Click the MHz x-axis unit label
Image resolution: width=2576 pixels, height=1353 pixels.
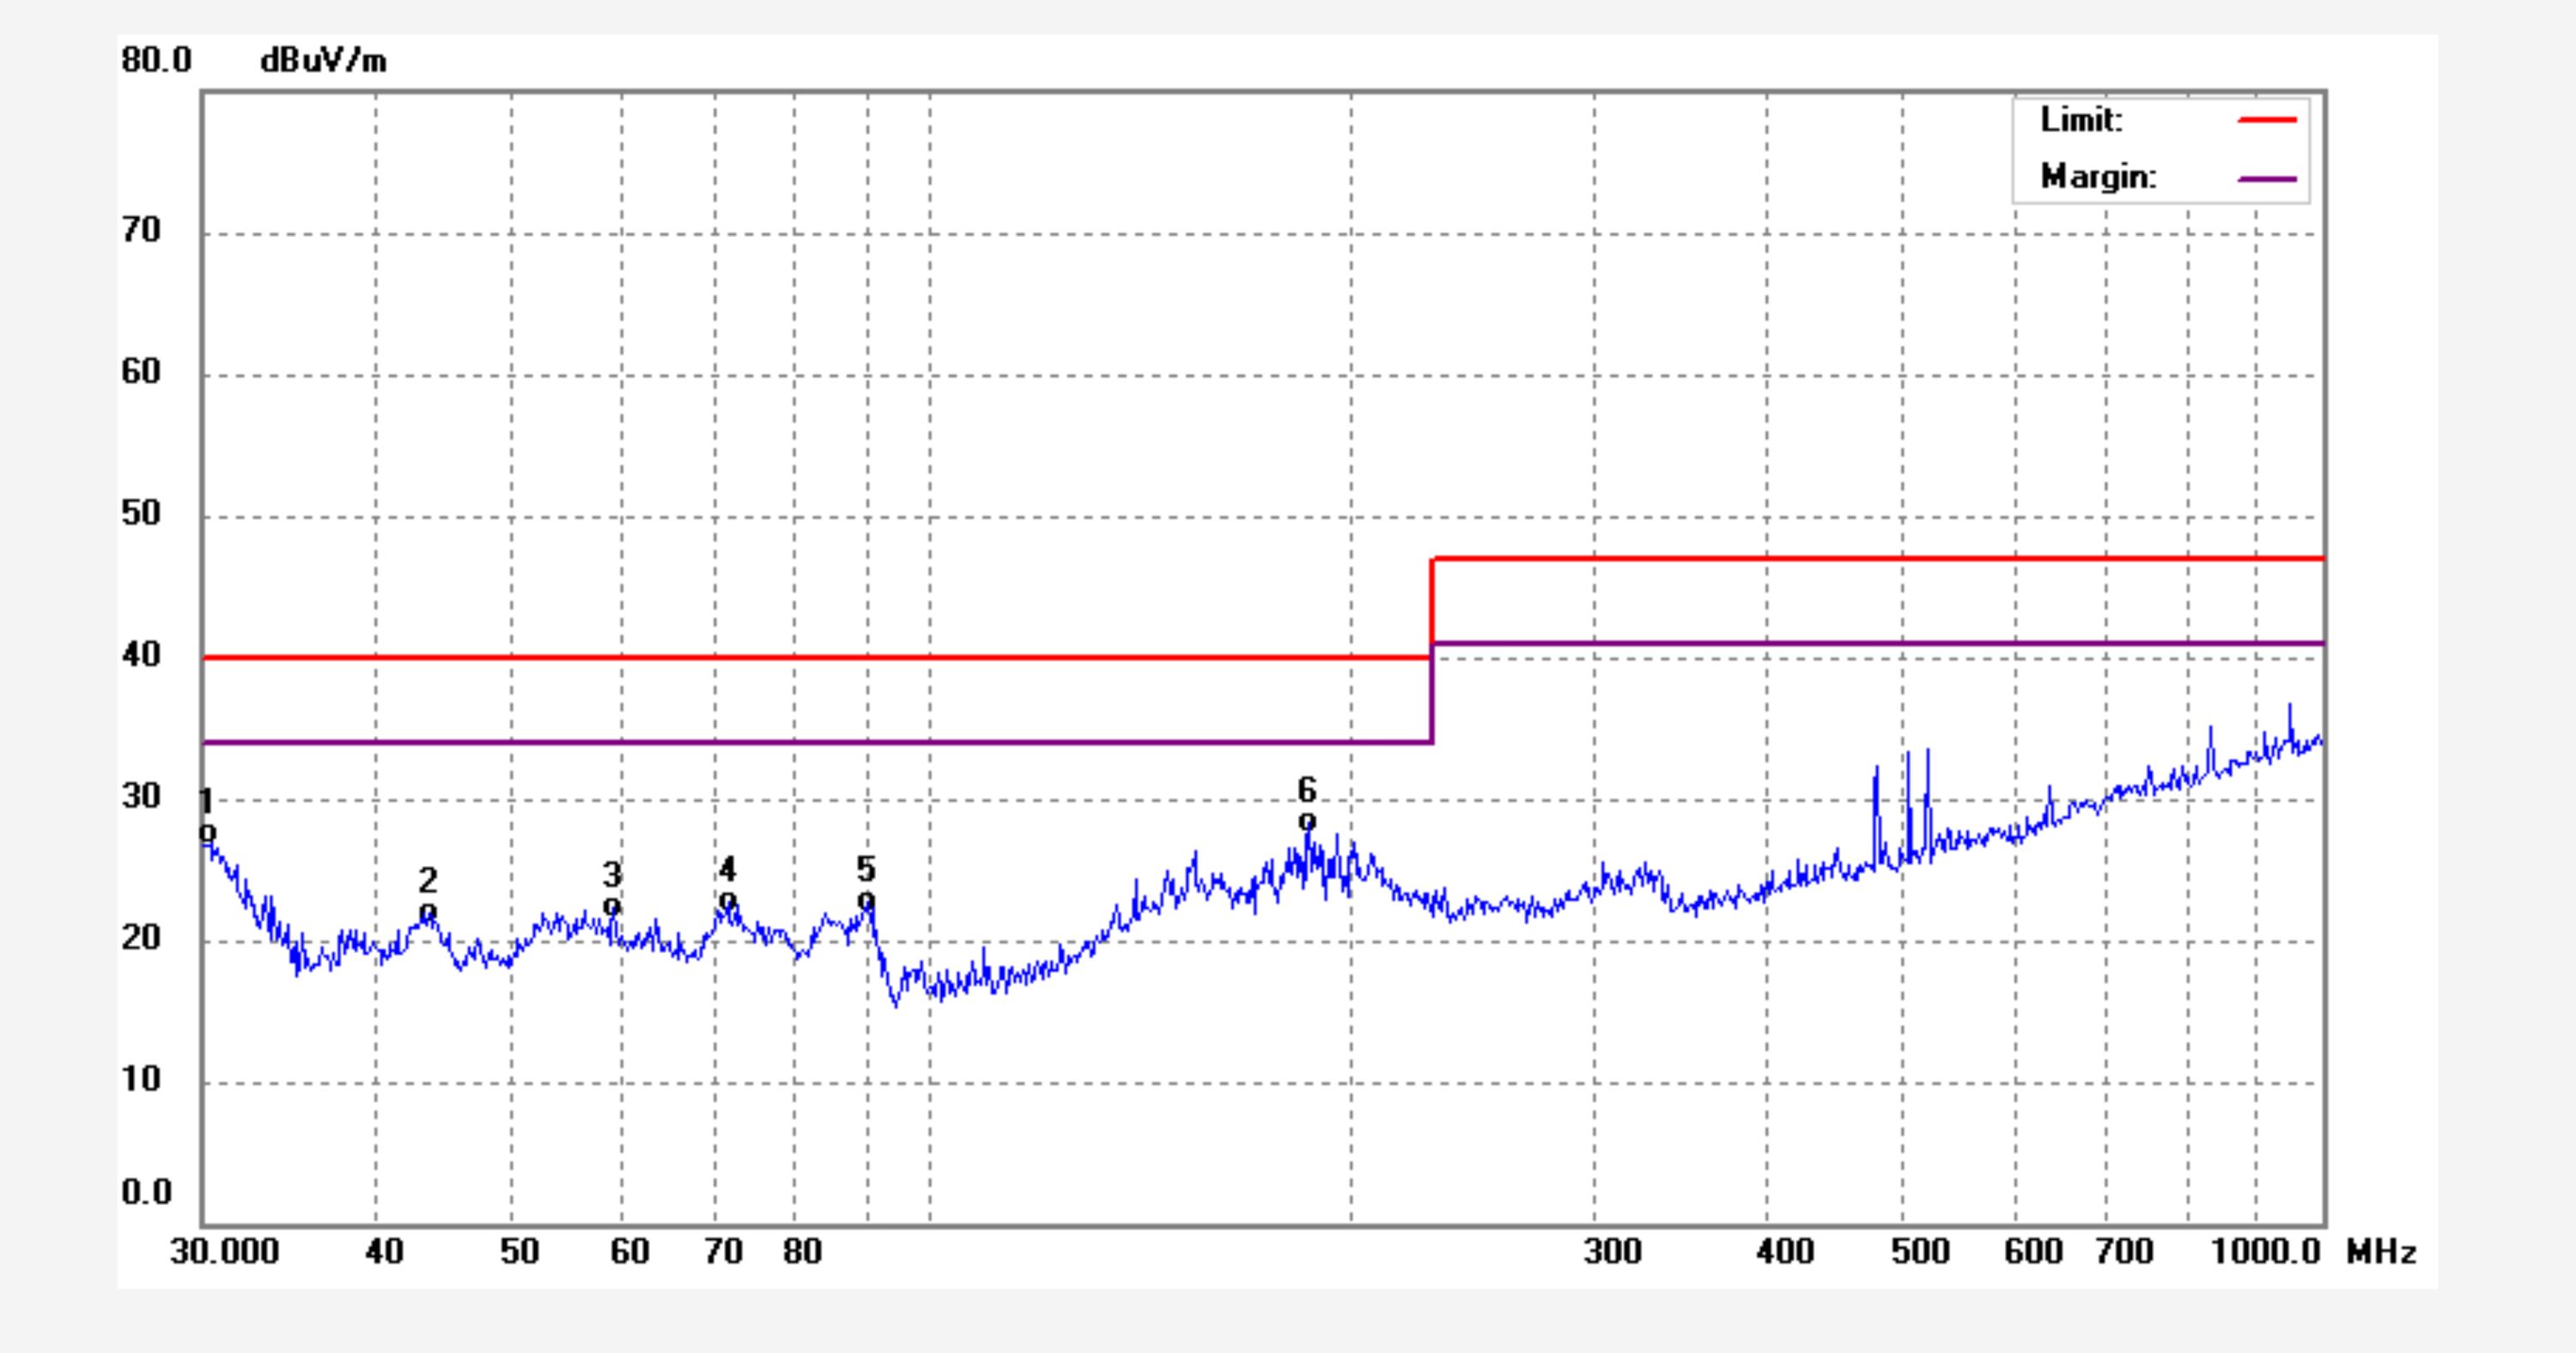(2381, 1252)
